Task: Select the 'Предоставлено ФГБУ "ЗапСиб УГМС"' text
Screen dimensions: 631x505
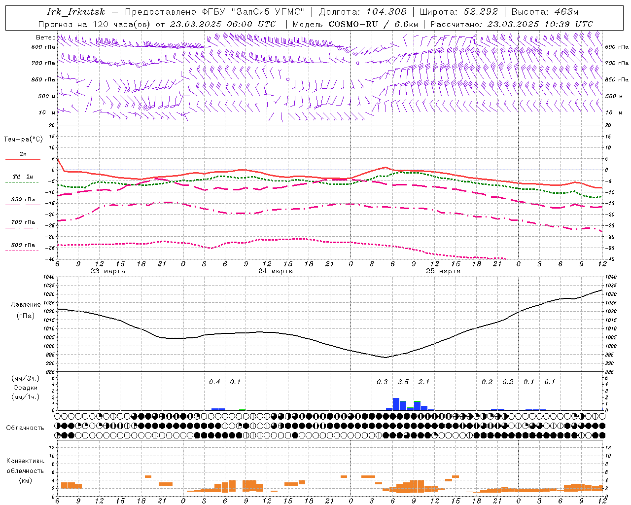Action: pos(215,12)
